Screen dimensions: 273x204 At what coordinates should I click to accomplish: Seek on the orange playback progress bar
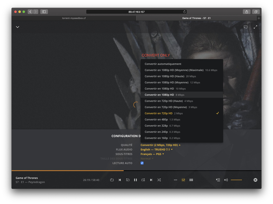tap(136, 171)
